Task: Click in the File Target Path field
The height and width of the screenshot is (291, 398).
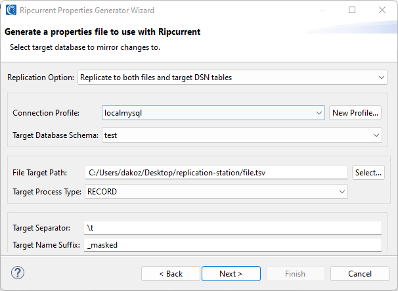Action: (216, 173)
